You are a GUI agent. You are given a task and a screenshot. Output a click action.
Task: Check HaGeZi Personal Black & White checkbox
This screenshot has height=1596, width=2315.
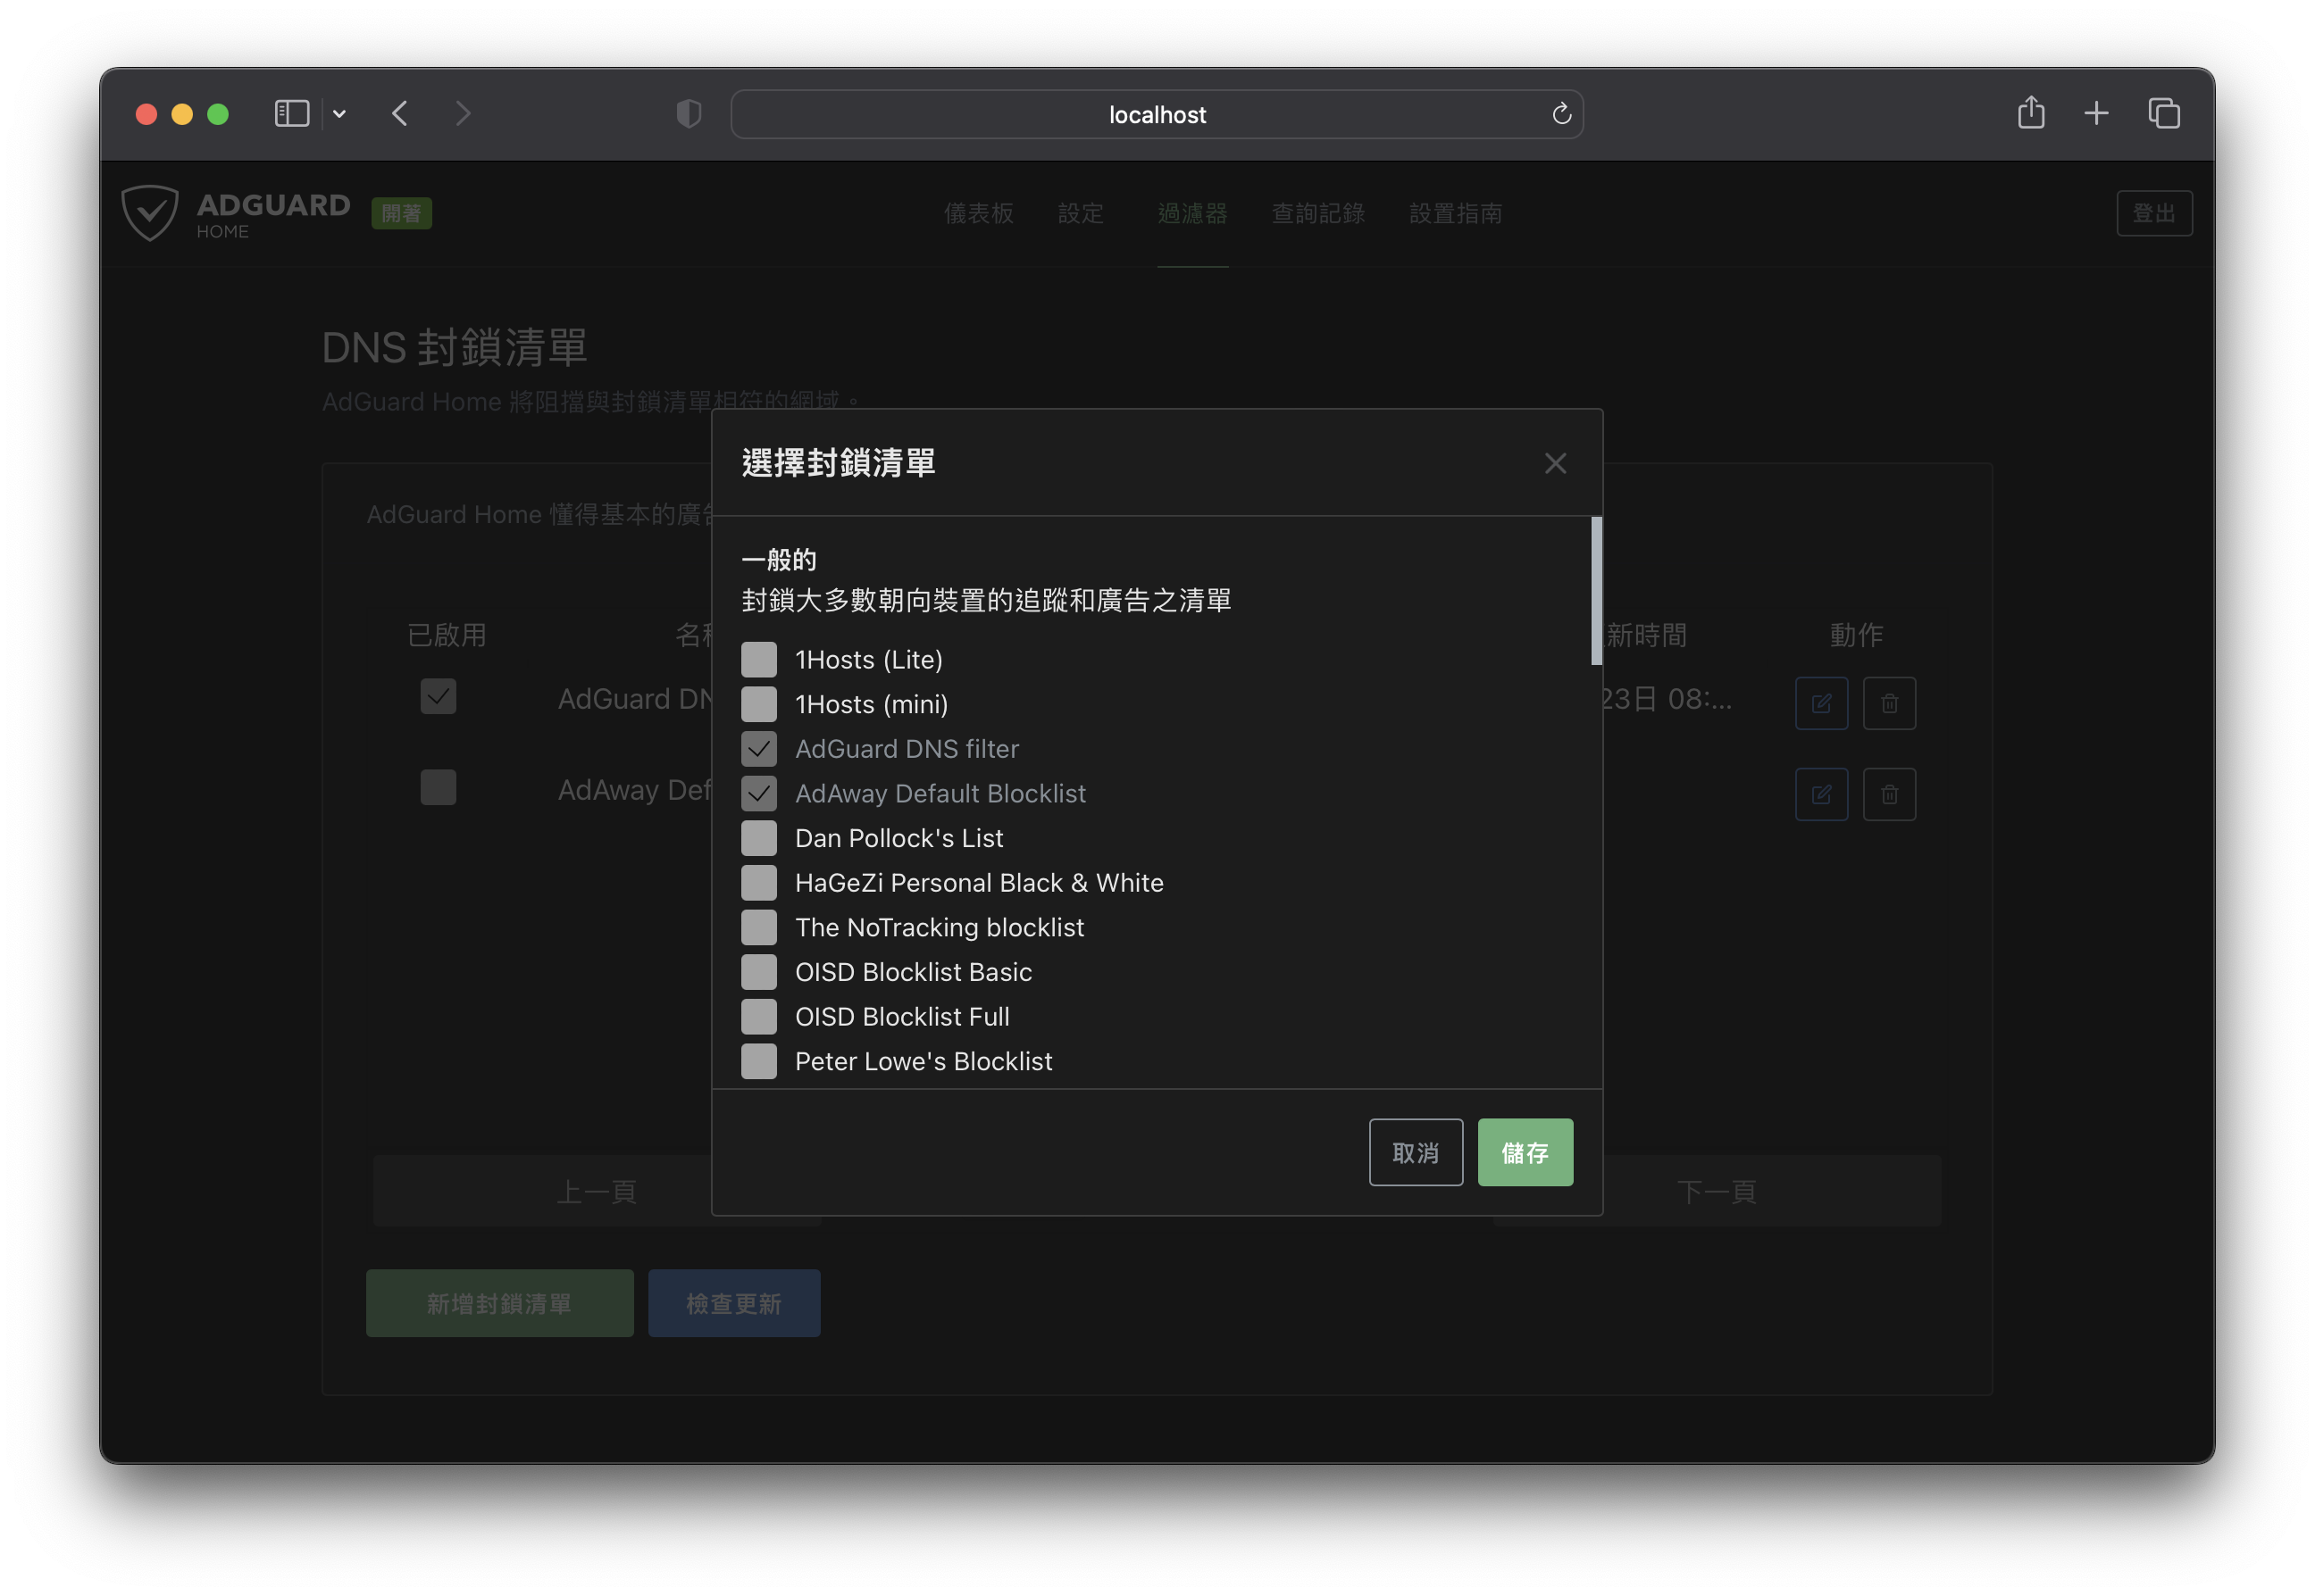click(758, 882)
